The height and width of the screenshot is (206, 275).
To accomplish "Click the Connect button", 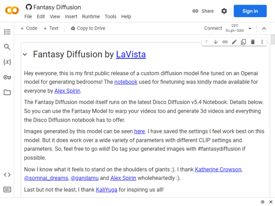I will click(x=213, y=28).
